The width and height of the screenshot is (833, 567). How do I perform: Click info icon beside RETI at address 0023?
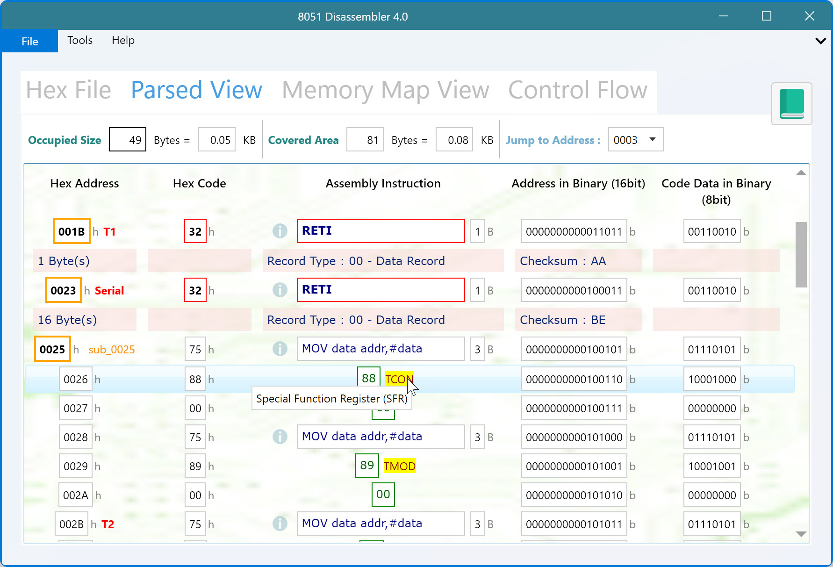click(x=280, y=290)
